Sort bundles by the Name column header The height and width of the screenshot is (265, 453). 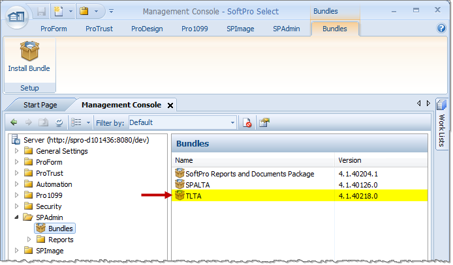coord(253,160)
